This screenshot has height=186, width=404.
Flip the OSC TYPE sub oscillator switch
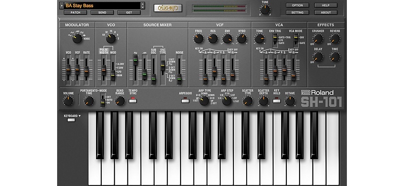point(163,66)
